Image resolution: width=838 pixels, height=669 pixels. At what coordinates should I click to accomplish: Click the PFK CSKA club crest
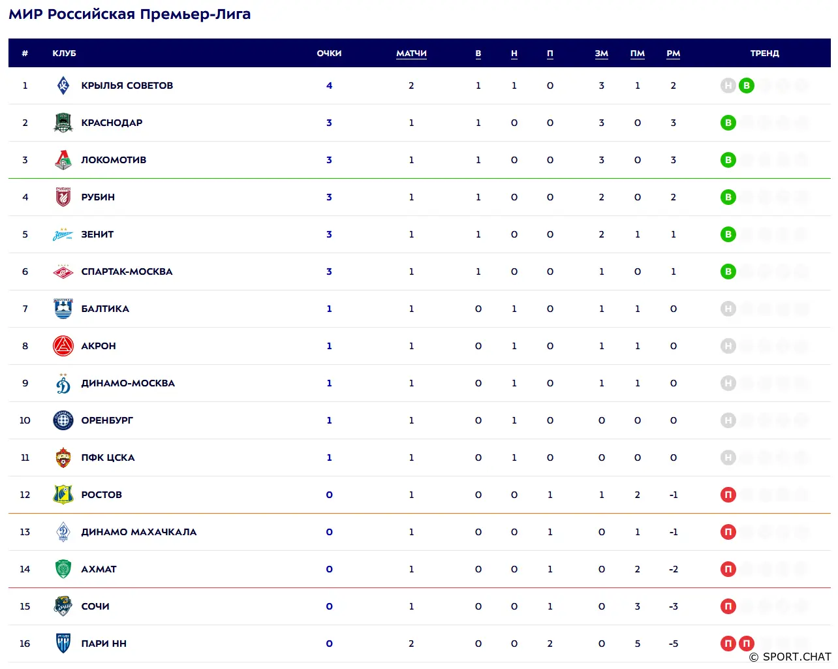click(x=63, y=458)
